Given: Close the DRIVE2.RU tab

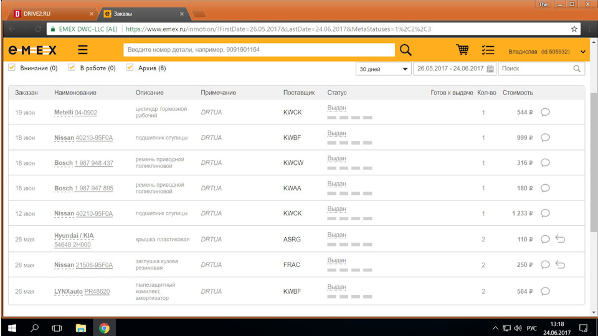Looking at the screenshot, I should (x=92, y=14).
